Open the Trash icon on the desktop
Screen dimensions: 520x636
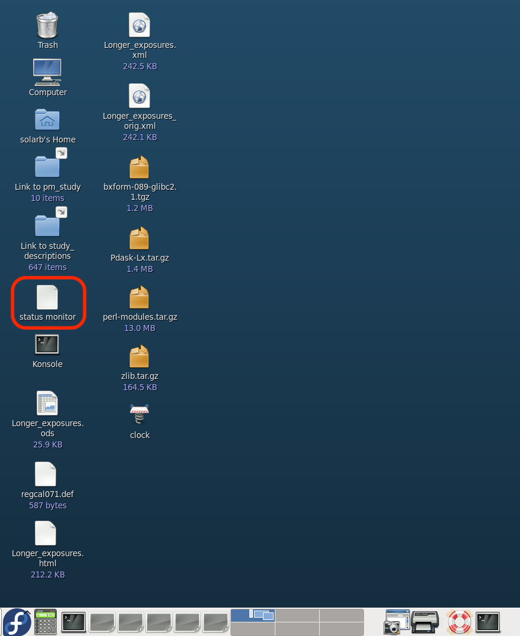click(x=47, y=25)
